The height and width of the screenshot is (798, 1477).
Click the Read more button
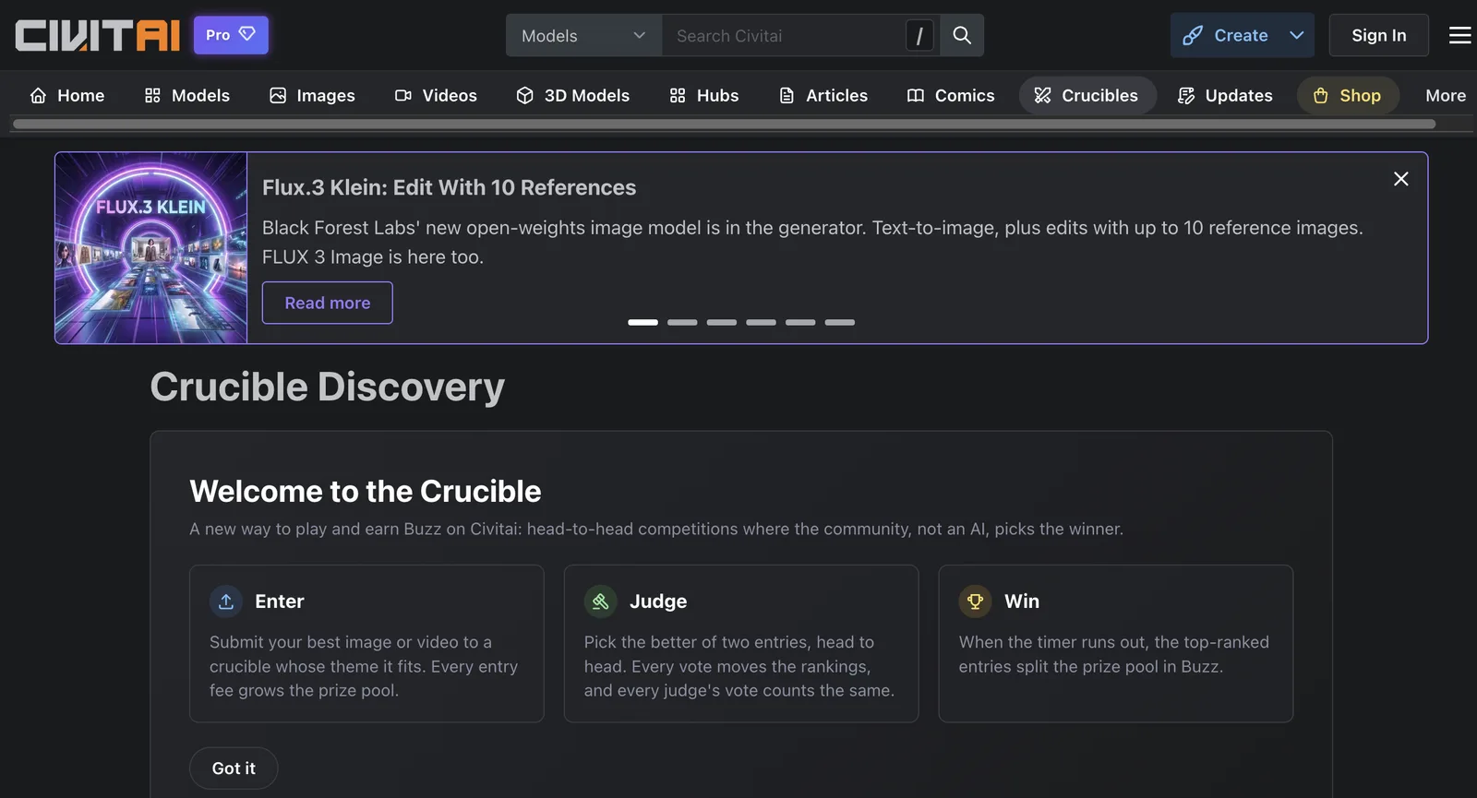(x=328, y=303)
